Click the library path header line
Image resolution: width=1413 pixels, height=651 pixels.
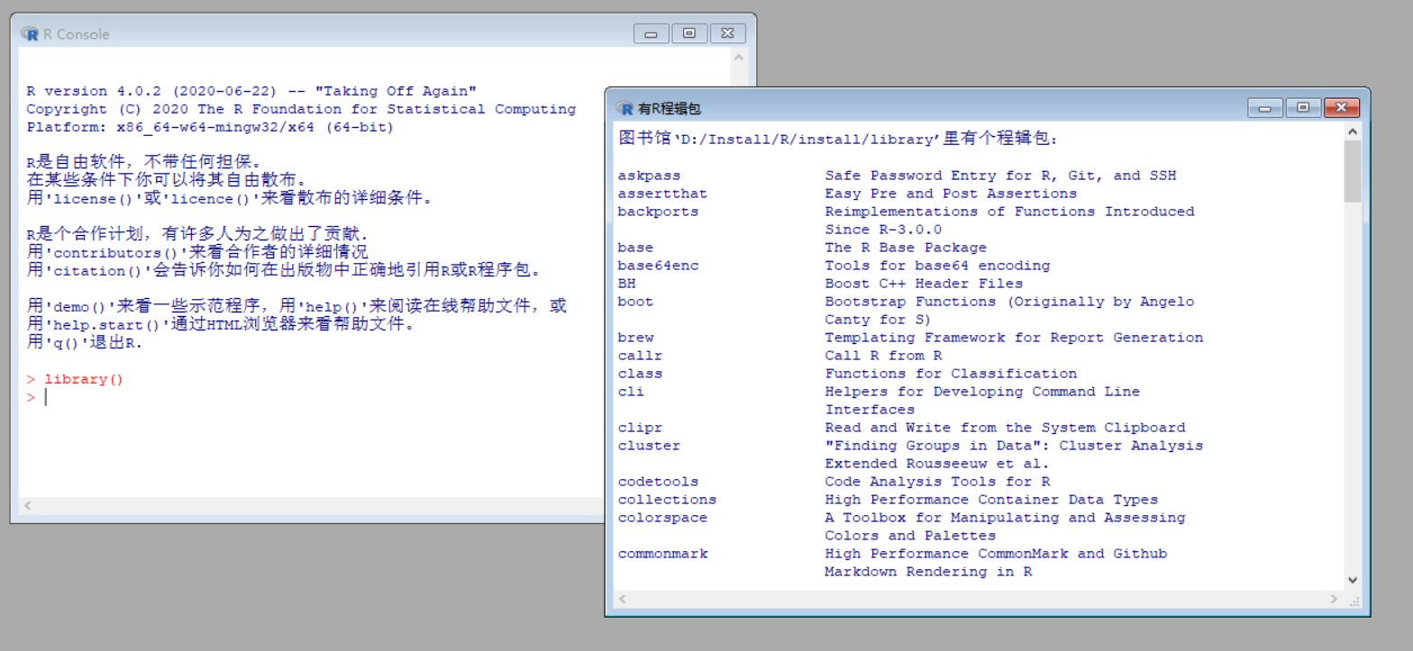[x=839, y=140]
